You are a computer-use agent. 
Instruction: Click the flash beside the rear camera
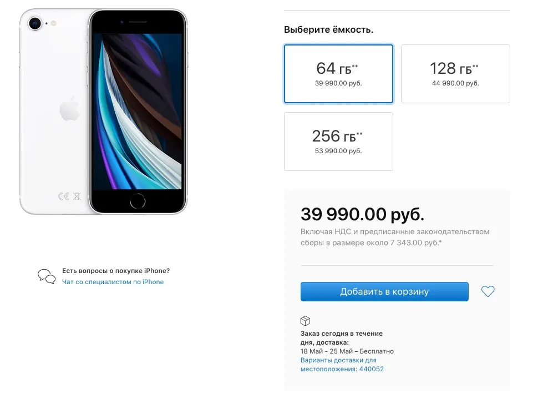click(54, 23)
